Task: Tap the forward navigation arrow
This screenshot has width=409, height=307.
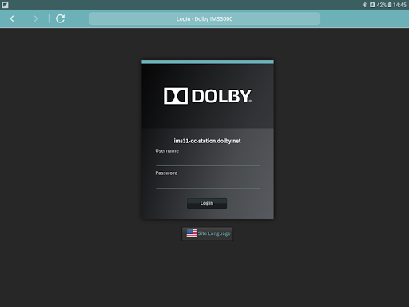Action: tap(36, 18)
